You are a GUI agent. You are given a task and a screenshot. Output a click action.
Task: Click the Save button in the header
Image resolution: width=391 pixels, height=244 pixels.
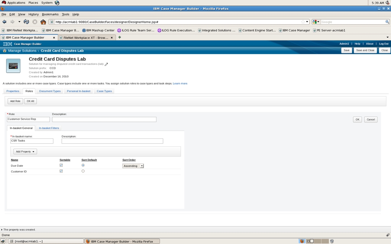coord(346,50)
